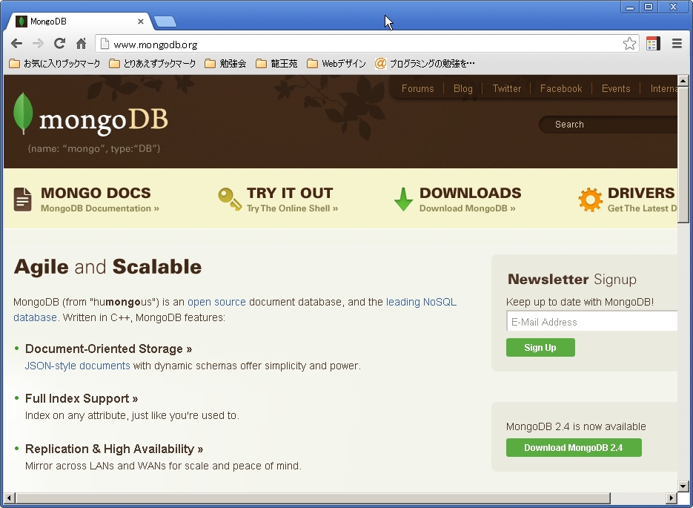Click the vertical scrollbar up arrow

683,81
